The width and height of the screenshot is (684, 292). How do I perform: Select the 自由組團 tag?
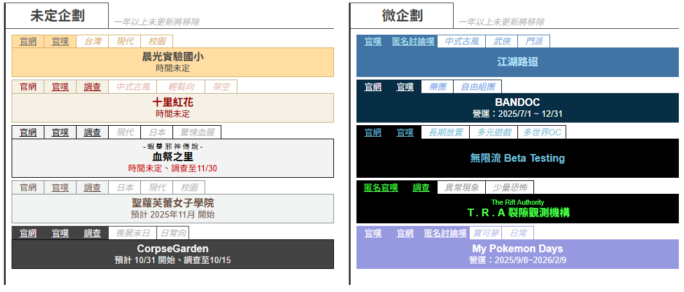[x=477, y=87]
